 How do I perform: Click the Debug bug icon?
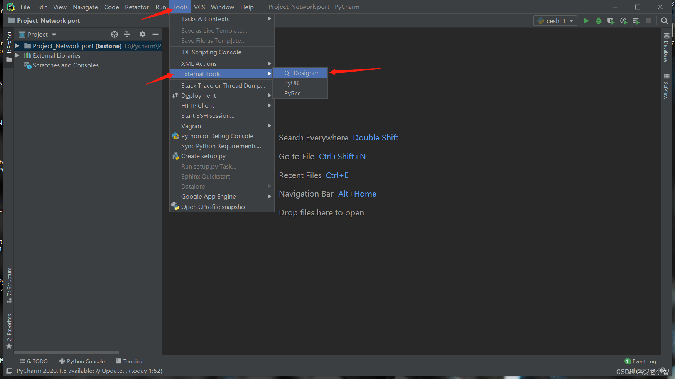(x=599, y=21)
